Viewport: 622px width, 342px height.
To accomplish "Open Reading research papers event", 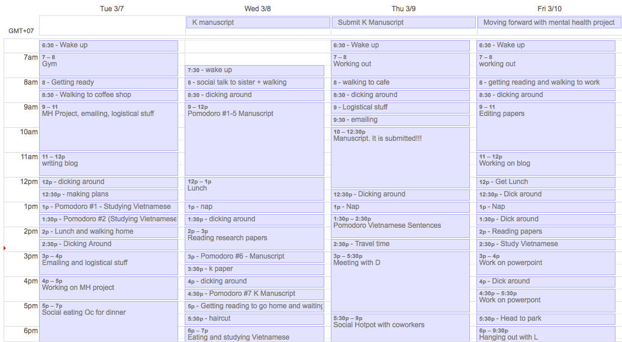I will [254, 238].
